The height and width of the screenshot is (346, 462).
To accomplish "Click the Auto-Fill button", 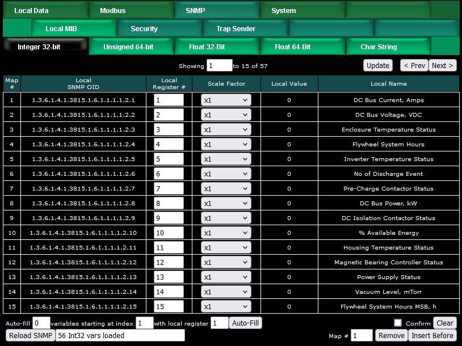I will [x=245, y=323].
